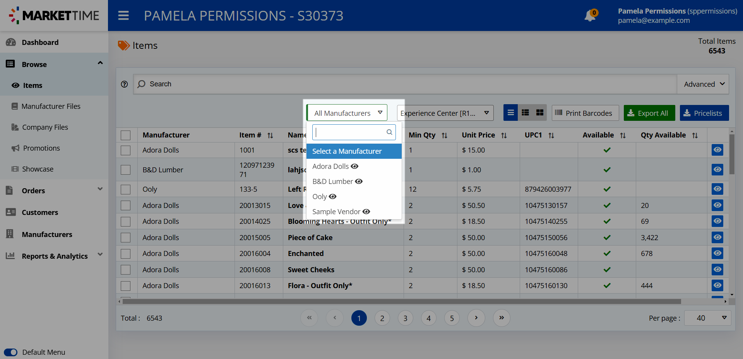Sort by Unit Price column arrows
743x359 pixels.
click(504, 136)
